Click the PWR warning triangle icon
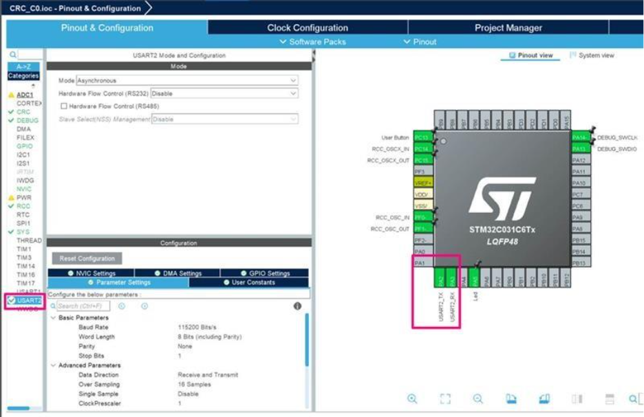Viewport: 644px width, 417px height. pos(11,198)
